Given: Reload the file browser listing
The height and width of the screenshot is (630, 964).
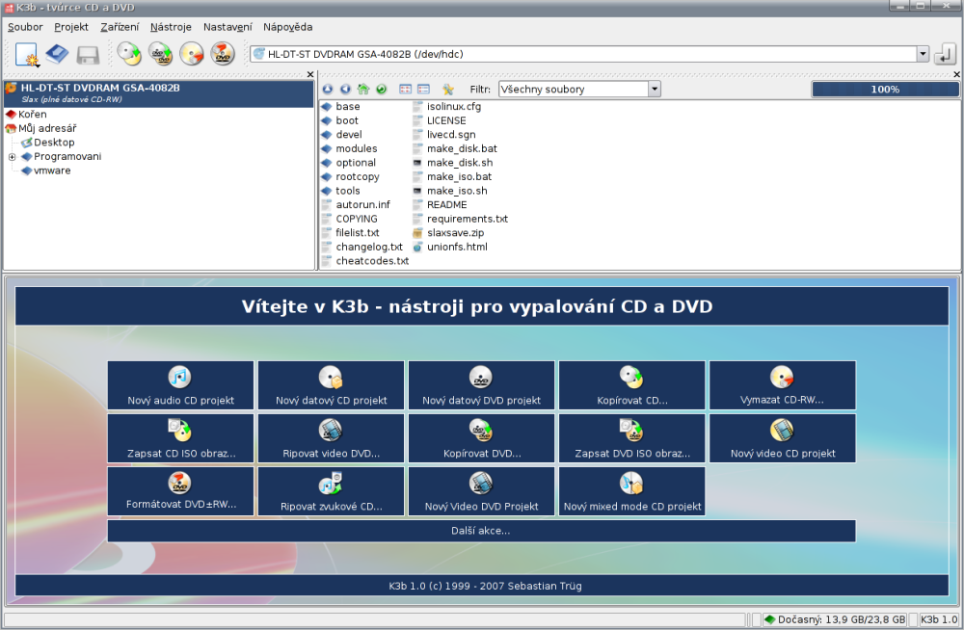Looking at the screenshot, I should click(381, 90).
